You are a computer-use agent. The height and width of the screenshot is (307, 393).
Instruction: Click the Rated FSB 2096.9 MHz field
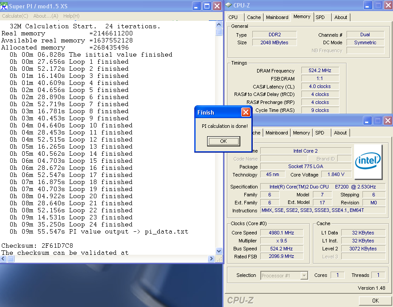(281, 256)
